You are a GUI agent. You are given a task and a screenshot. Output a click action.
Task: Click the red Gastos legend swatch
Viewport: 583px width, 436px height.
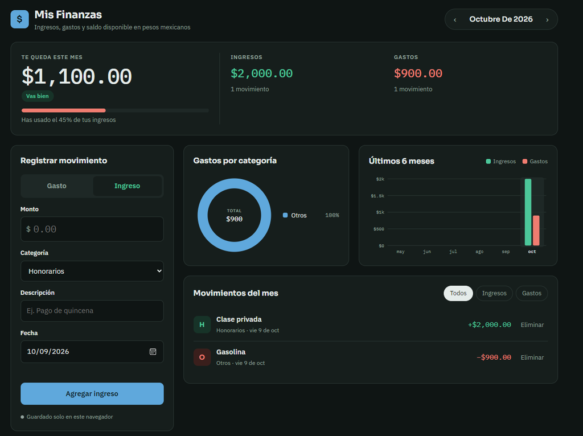pos(524,161)
